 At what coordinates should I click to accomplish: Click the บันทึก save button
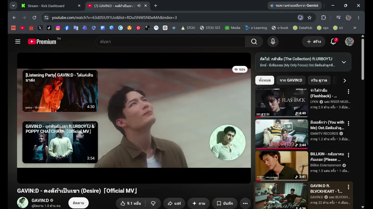click(x=225, y=203)
